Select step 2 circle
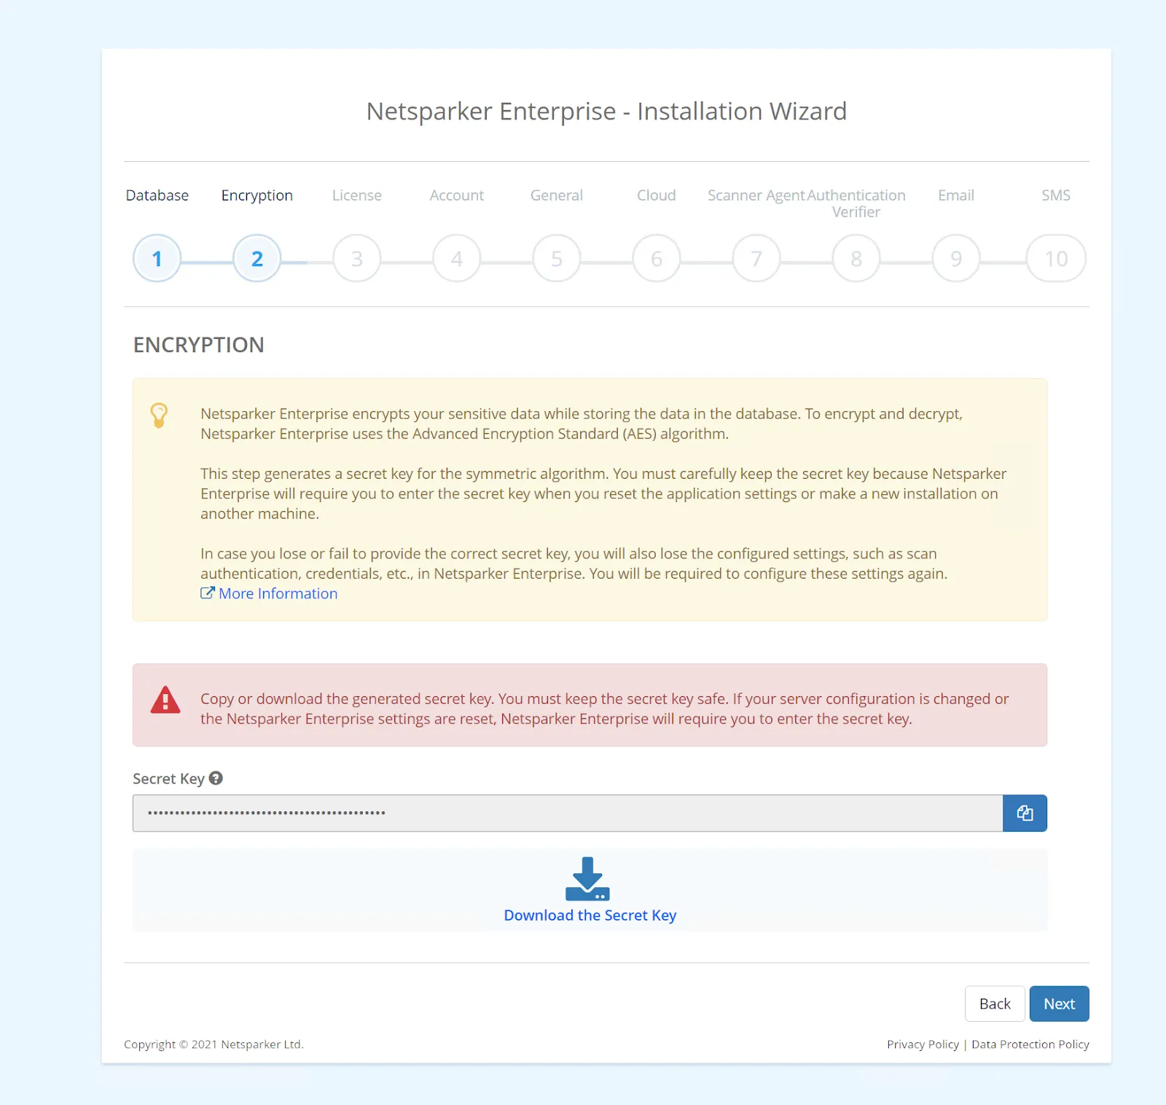The image size is (1166, 1105). click(x=257, y=258)
